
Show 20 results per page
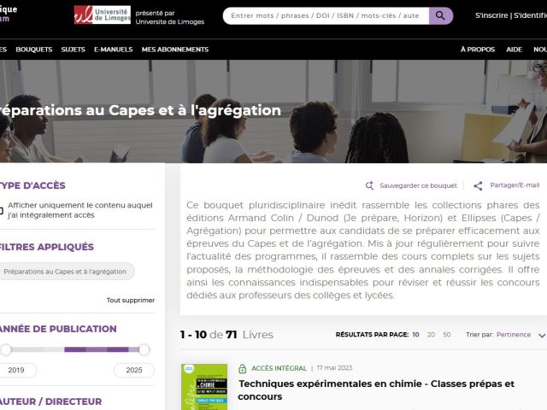(431, 335)
